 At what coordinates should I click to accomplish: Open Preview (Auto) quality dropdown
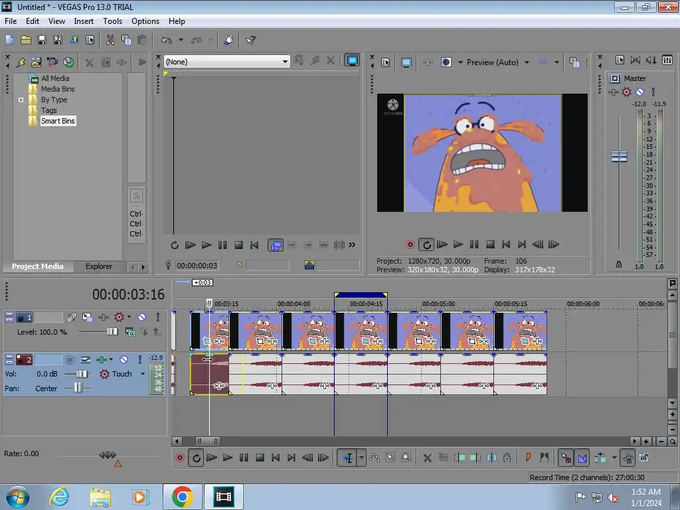click(527, 62)
